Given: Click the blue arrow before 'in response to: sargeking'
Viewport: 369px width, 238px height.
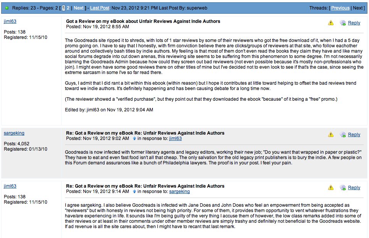Looking at the screenshot, I should point(134,191).
